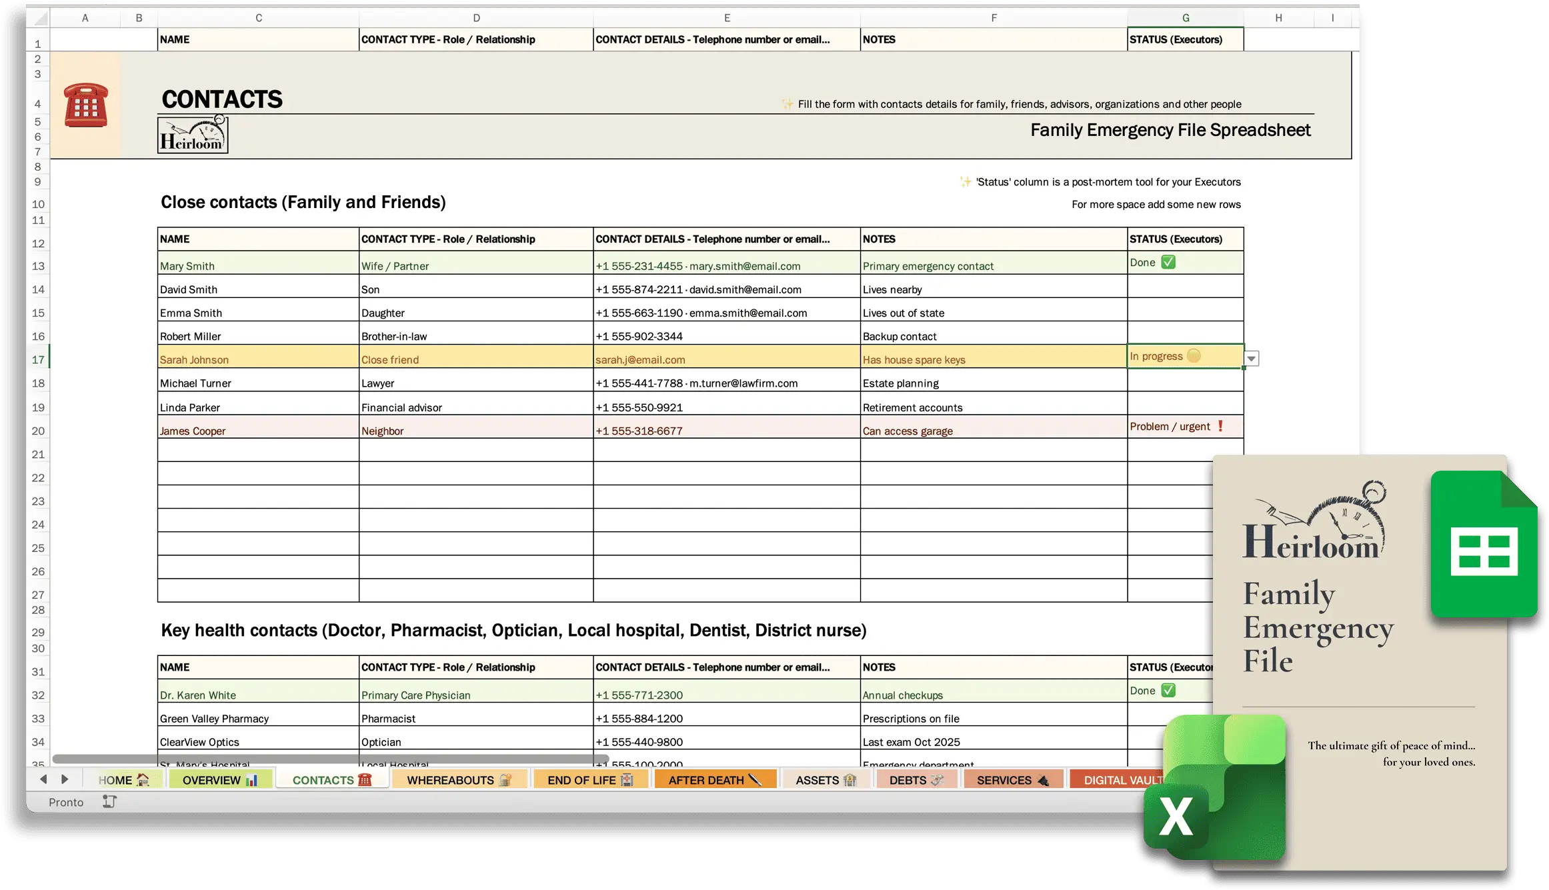
Task: Select the In progress status cell
Action: point(1185,356)
